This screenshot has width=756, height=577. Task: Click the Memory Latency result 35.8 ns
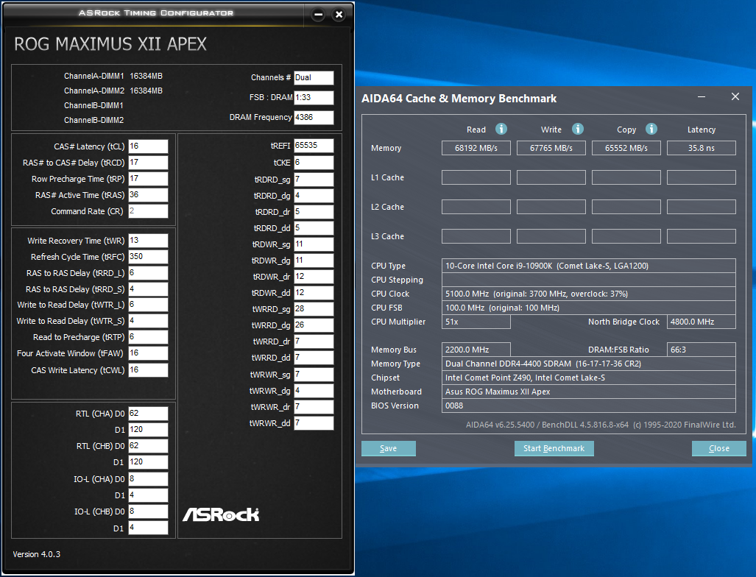702,148
